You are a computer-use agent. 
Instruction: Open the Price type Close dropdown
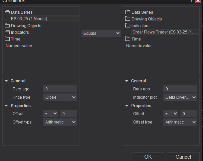tap(60, 97)
